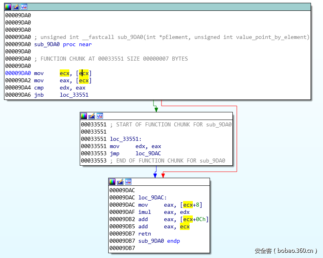Click the color icon on the loc_9DAC node
323x258 pixels.
pyautogui.click(x=112, y=182)
